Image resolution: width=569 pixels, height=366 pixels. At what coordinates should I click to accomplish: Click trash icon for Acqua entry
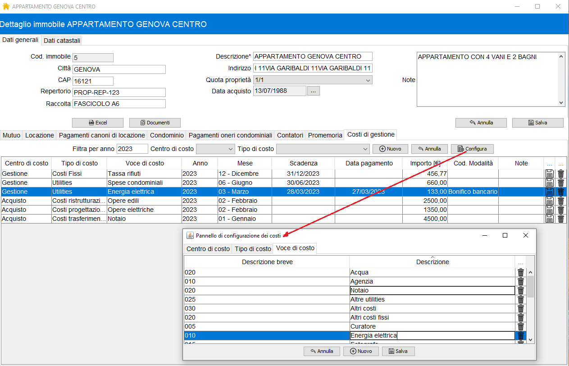[520, 272]
